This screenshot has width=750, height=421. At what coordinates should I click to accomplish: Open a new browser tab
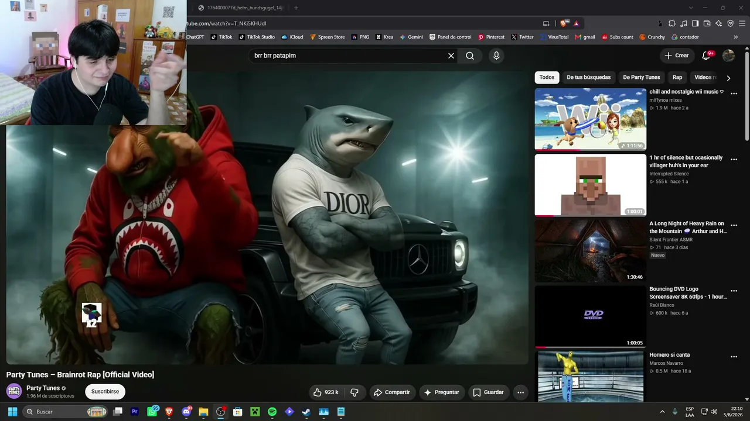click(x=296, y=8)
